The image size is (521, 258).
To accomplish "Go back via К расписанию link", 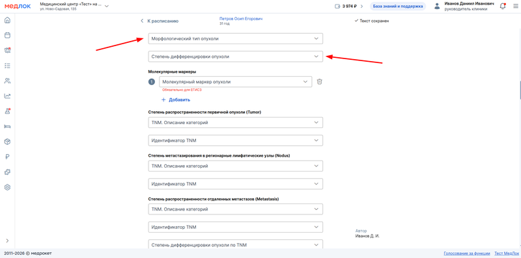I will coord(160,21).
